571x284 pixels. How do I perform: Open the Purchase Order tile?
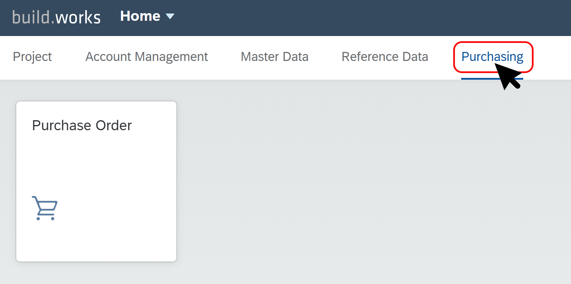tap(96, 181)
